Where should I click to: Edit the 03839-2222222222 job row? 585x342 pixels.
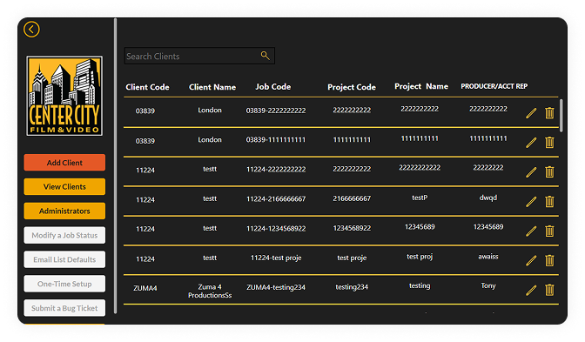click(531, 113)
